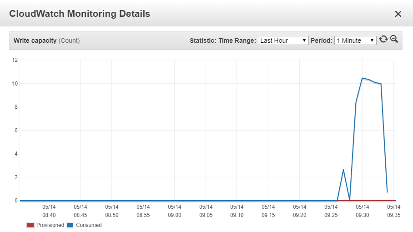Click the 05/14 09:20 axis label
Image resolution: width=413 pixels, height=232 pixels.
click(x=300, y=211)
